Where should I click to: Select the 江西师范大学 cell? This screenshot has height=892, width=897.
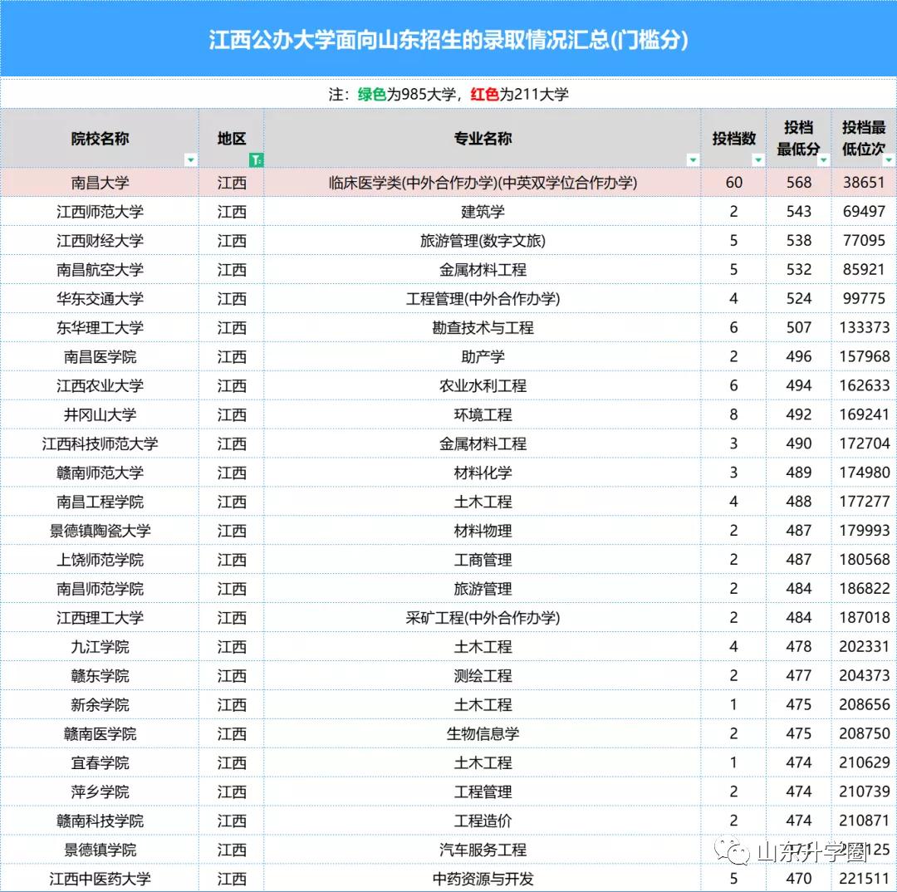100,211
